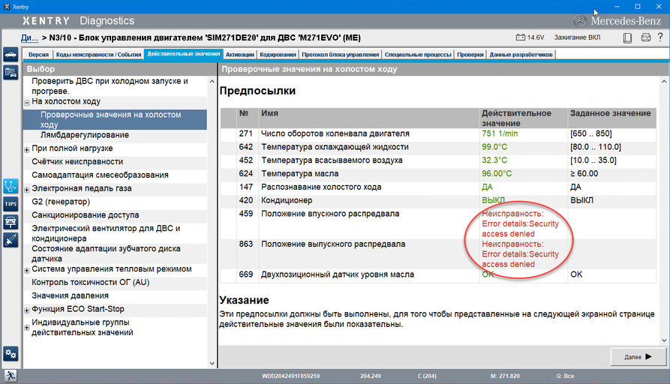The height and width of the screenshot is (384, 670).
Task: Click 'Температура всасываемого воздуха' row
Action: [438, 160]
